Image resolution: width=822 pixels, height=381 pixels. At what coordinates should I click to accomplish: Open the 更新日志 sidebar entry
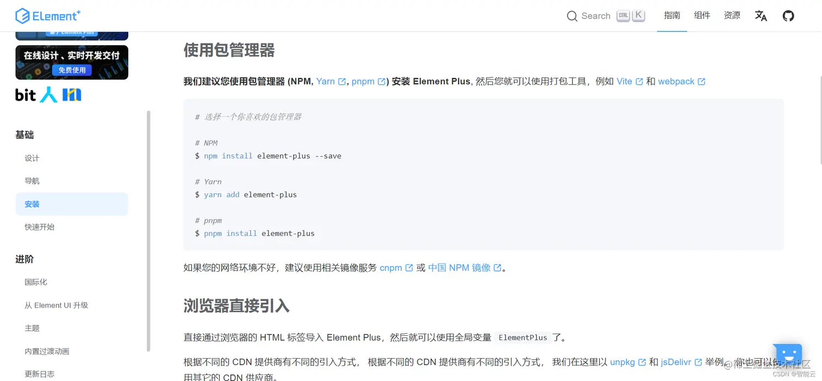pos(39,374)
